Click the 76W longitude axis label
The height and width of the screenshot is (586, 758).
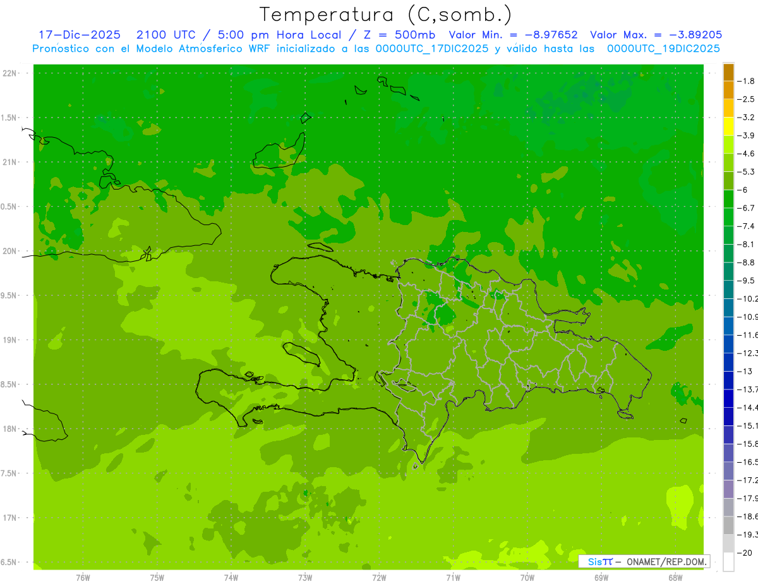click(83, 577)
